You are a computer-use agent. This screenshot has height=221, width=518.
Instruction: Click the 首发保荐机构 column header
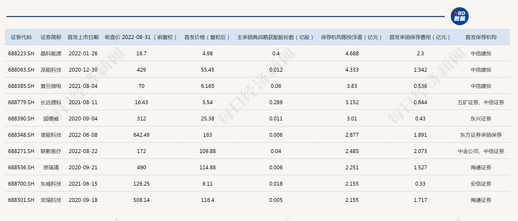481,37
